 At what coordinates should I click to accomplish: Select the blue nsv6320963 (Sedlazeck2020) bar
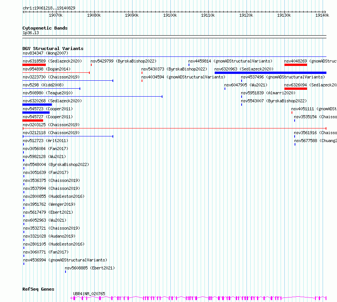[x=270, y=73]
